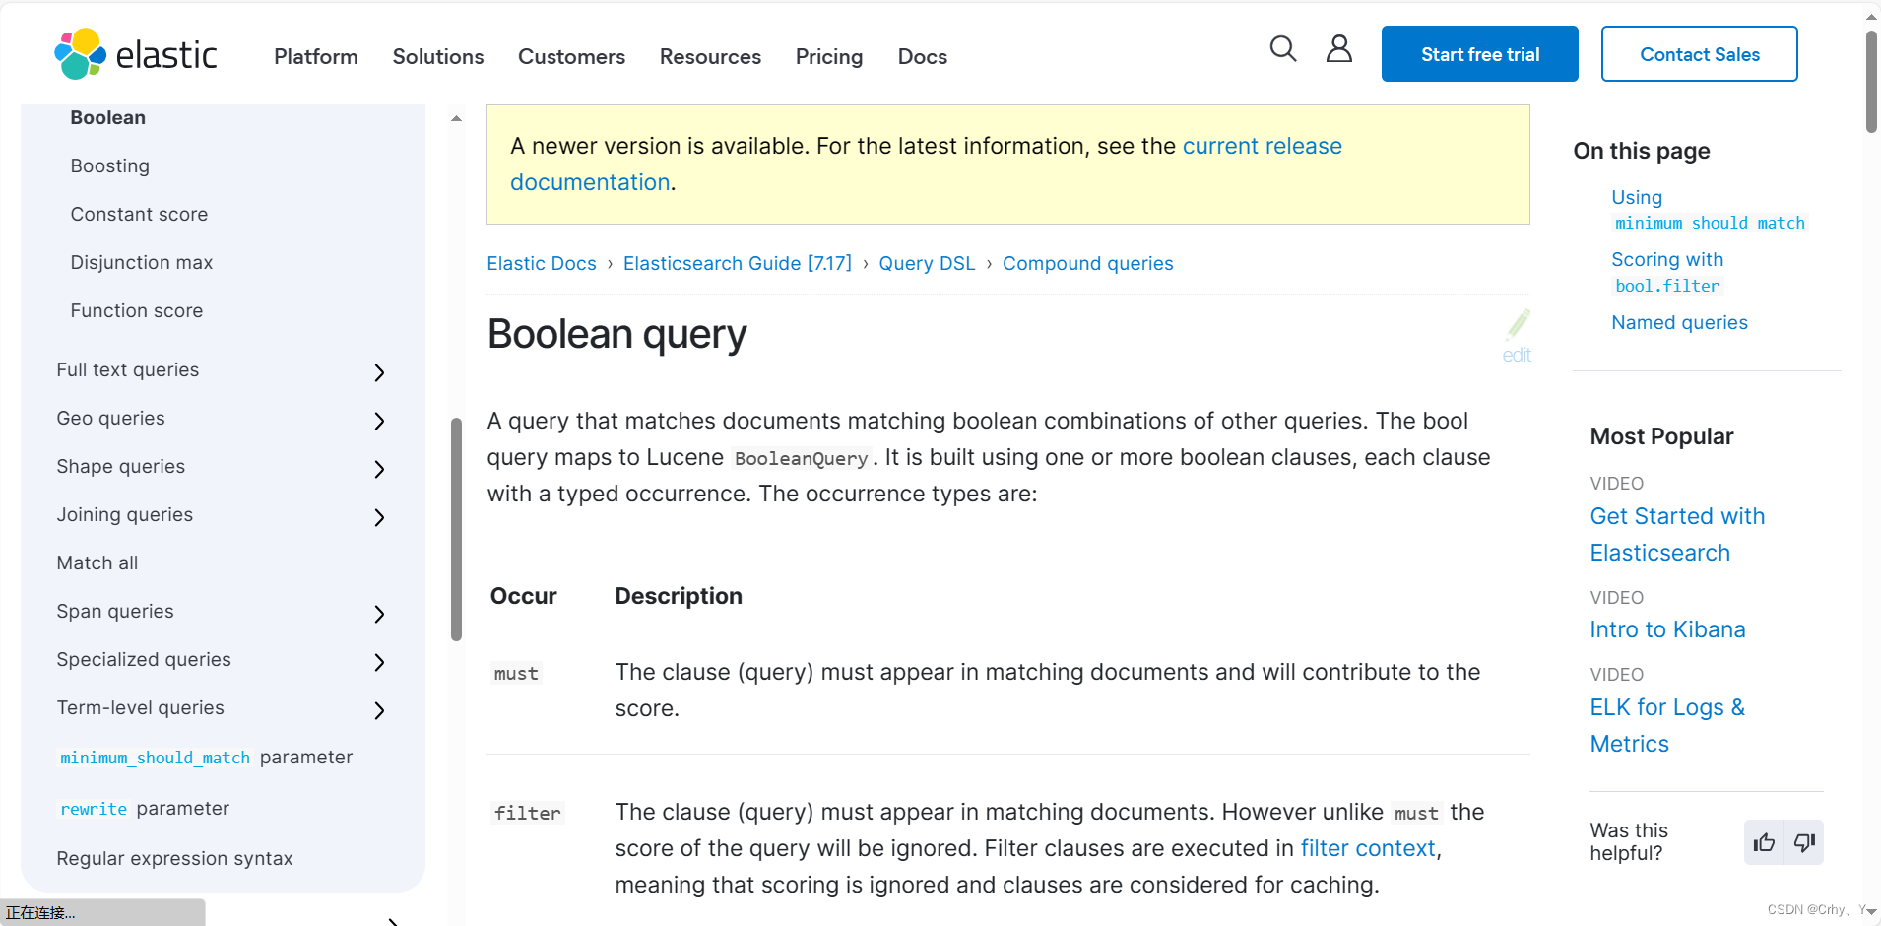1881x926 pixels.
Task: Expand Specialized queries section
Action: [x=379, y=662]
